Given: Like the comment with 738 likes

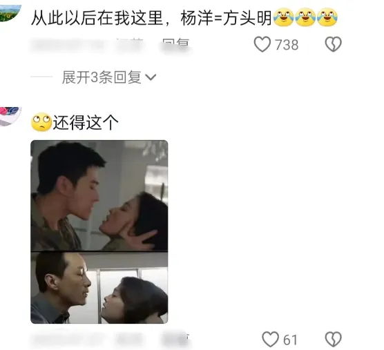Looking at the screenshot, I should point(262,44).
